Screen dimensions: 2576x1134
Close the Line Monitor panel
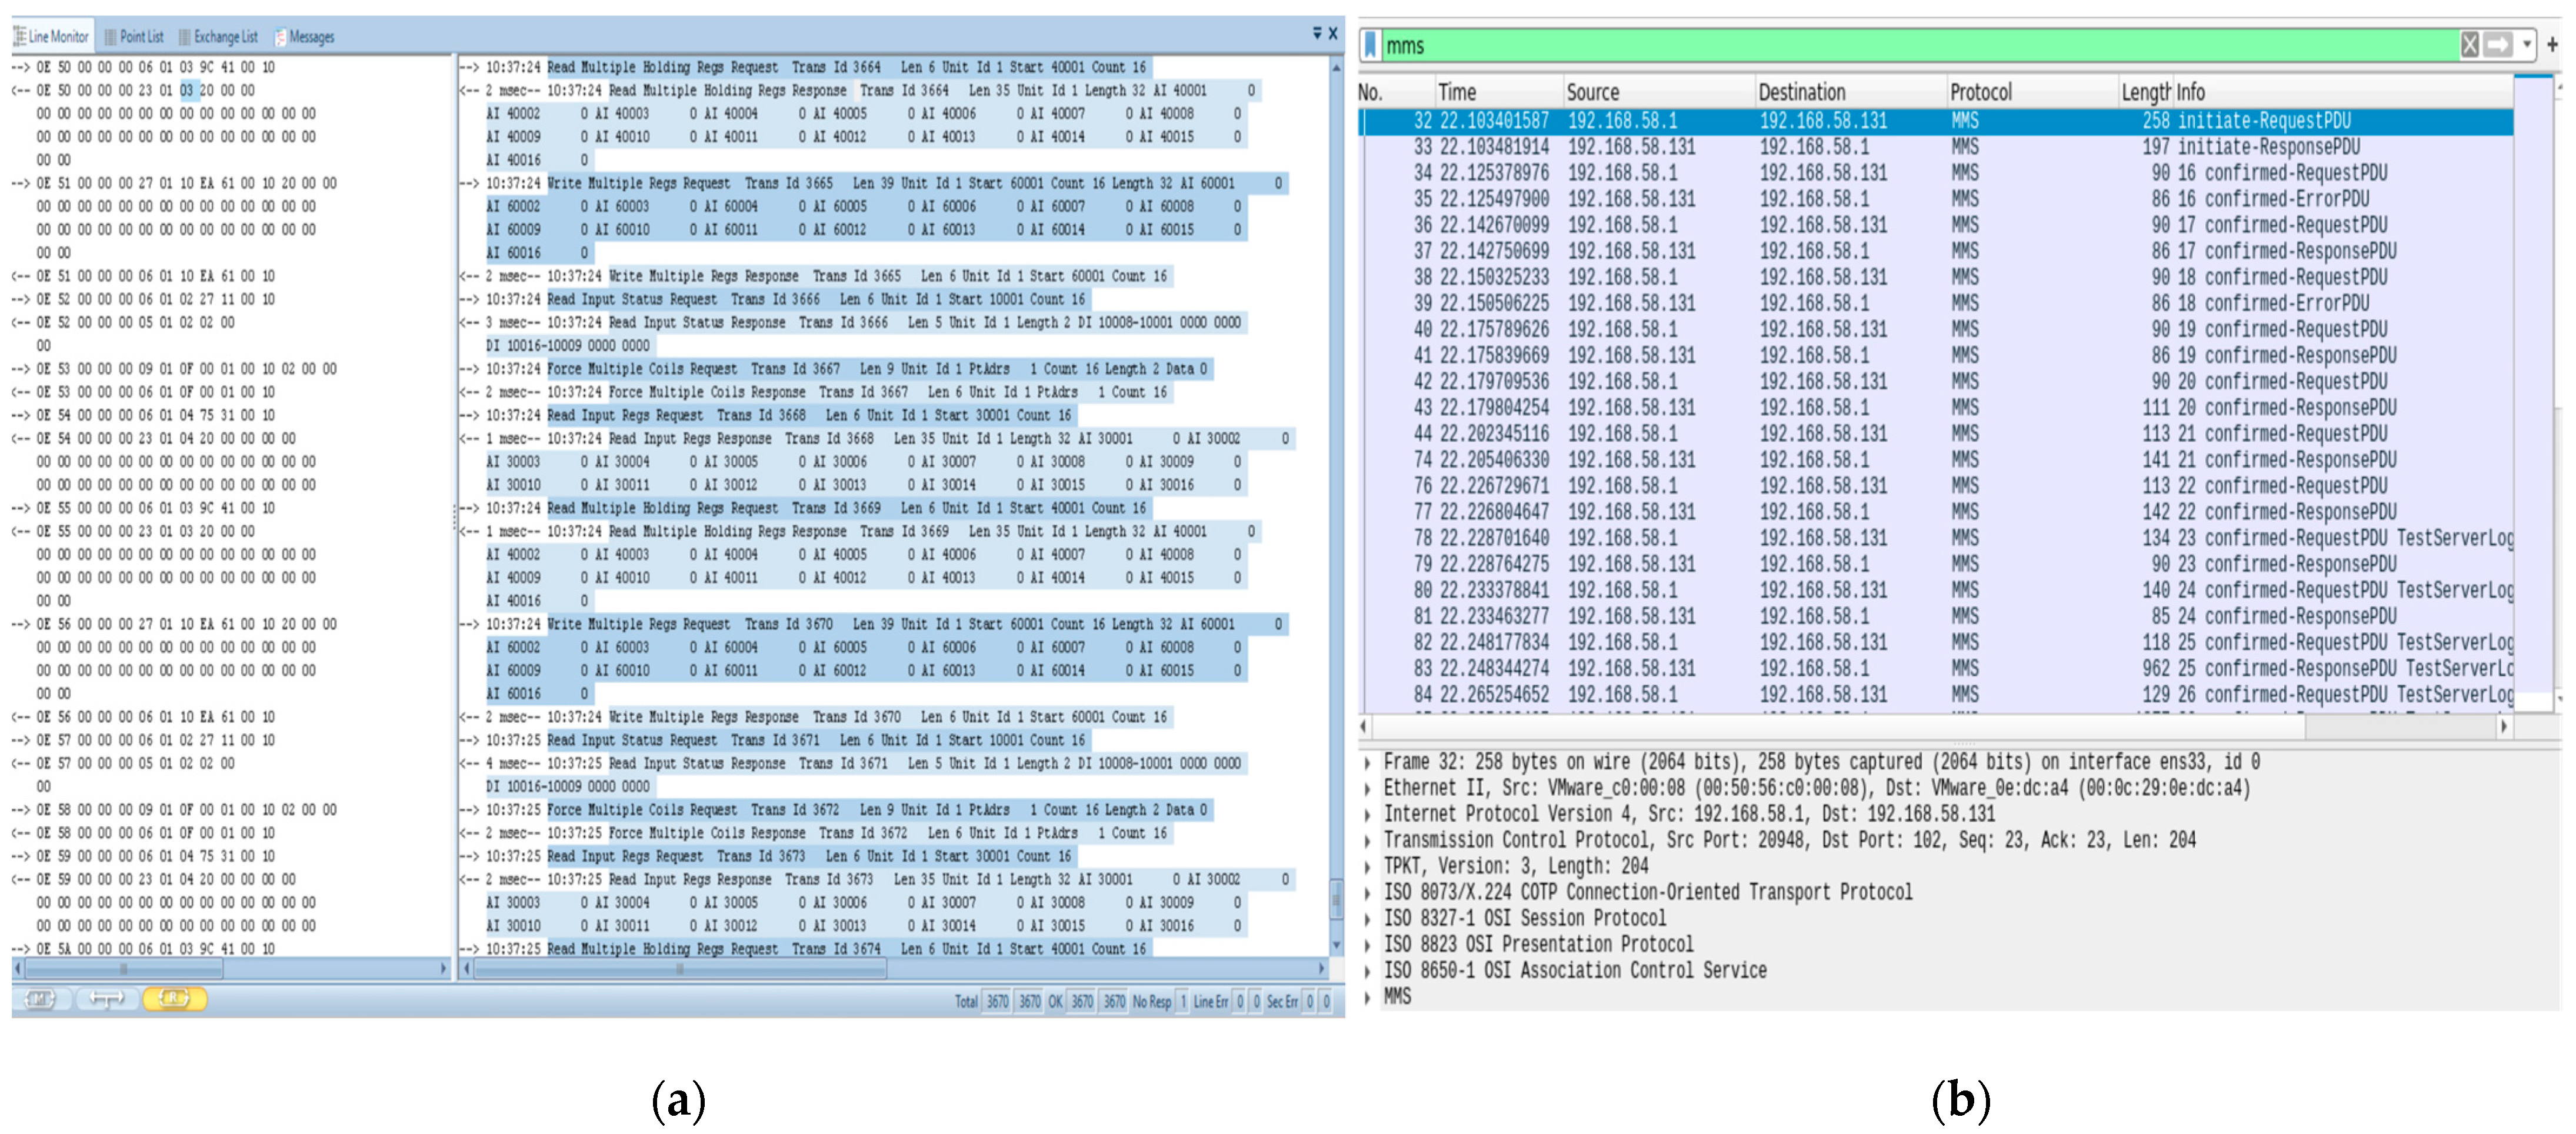tap(1332, 33)
